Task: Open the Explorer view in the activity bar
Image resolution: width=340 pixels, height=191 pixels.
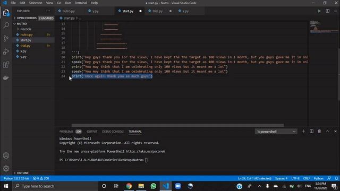Action: [x=6, y=13]
